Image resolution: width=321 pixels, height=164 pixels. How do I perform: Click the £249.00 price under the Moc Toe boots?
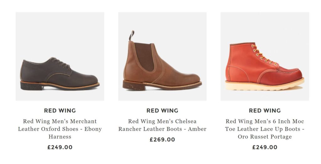265,147
